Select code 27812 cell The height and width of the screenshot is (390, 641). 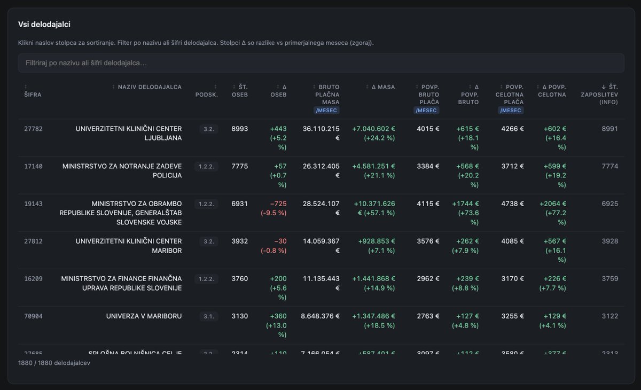click(34, 241)
